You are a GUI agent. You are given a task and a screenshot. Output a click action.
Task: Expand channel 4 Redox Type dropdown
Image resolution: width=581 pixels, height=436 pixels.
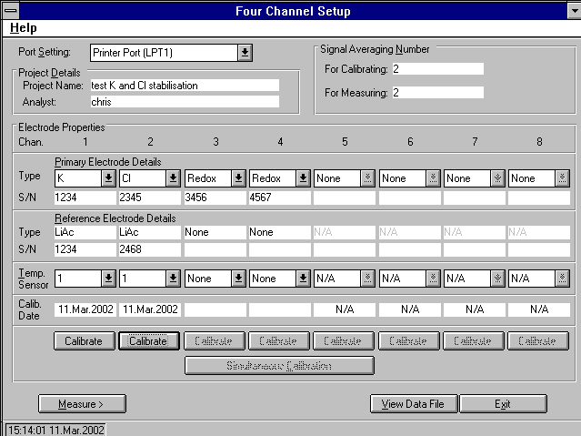pyautogui.click(x=303, y=178)
